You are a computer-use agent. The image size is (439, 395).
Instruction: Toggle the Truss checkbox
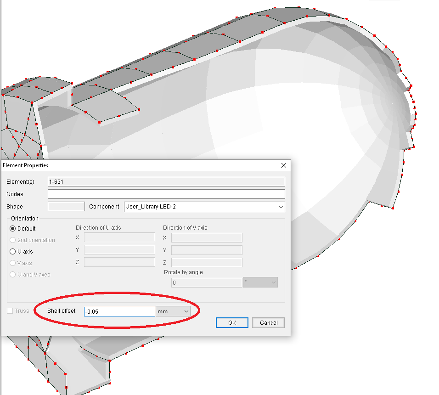click(x=10, y=311)
